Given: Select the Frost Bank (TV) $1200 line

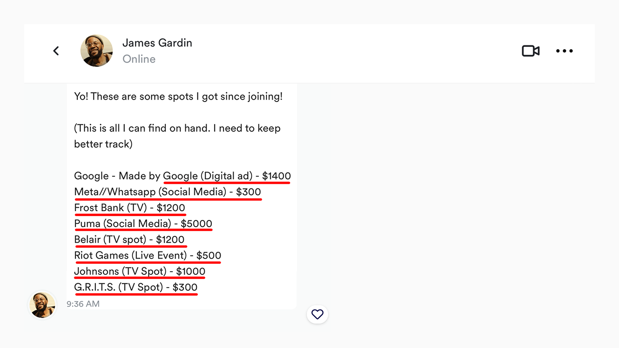Looking at the screenshot, I should 130,208.
